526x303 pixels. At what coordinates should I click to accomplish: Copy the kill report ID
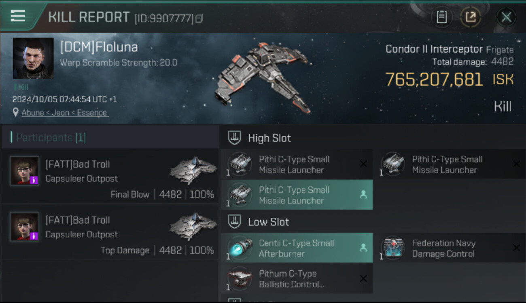[x=199, y=19]
